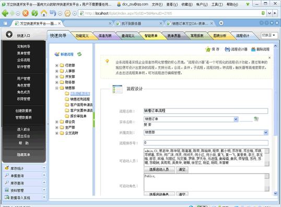The height and width of the screenshot is (207, 281).
Task: Click 业务流程 in the black menu
Action: click(x=24, y=60)
